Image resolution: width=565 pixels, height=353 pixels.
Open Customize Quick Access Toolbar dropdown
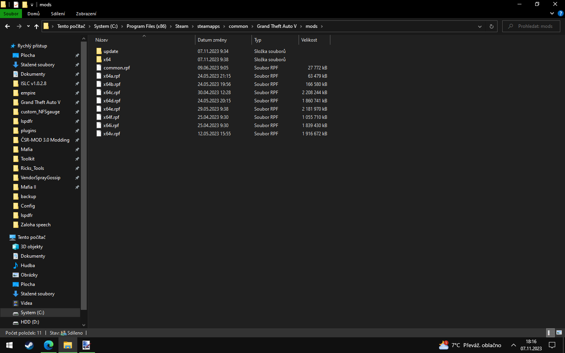32,5
